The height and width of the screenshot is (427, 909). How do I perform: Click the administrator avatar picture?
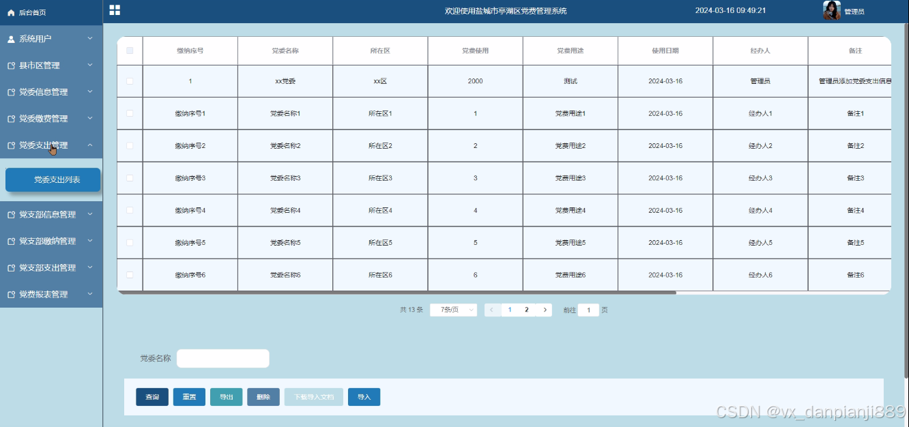[832, 10]
